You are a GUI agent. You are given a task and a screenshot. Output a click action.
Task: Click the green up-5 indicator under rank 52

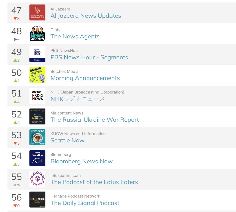point(16,123)
